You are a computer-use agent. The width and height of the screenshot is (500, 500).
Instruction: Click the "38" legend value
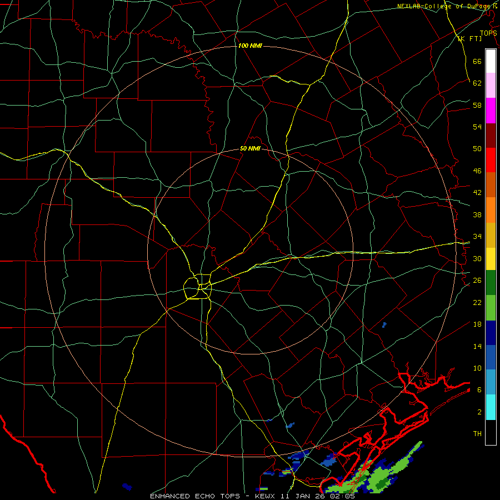[x=477, y=214]
